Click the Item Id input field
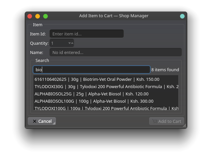This screenshot has height=157, width=212. [87, 34]
